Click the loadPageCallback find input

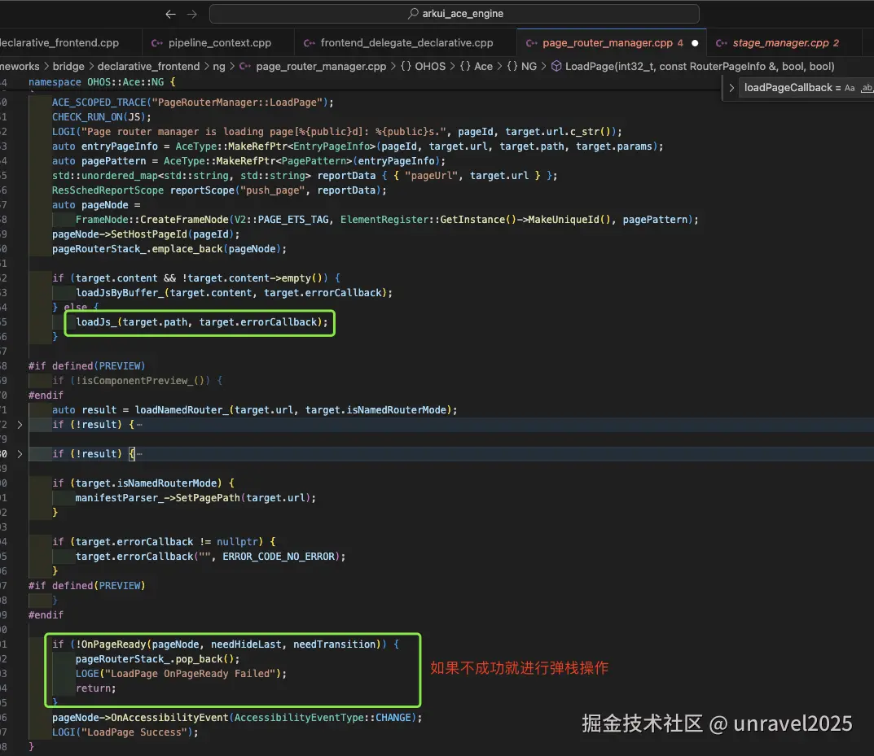(792, 88)
